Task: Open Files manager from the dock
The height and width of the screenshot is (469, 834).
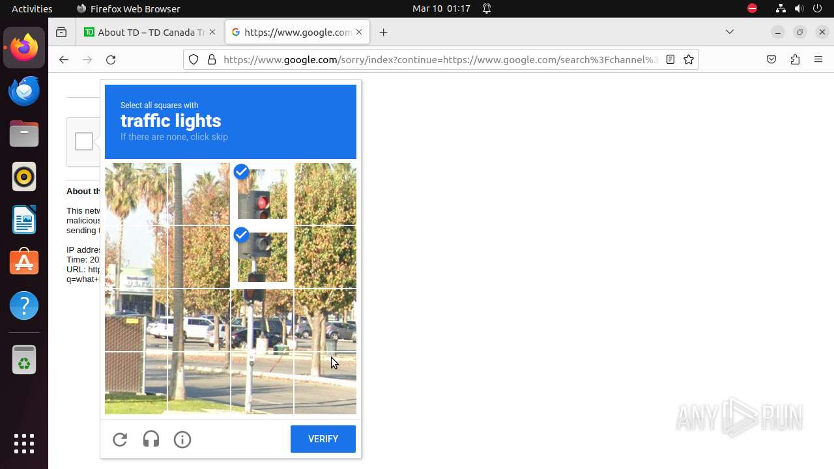Action: [24, 134]
